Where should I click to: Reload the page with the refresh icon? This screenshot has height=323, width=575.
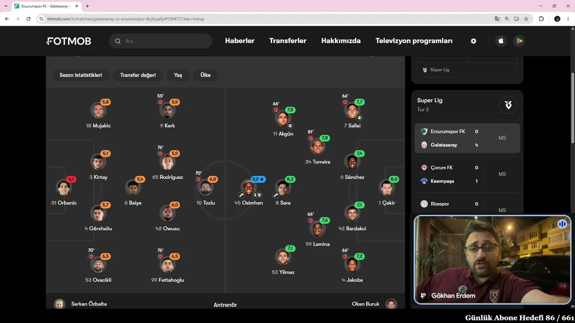click(28, 19)
